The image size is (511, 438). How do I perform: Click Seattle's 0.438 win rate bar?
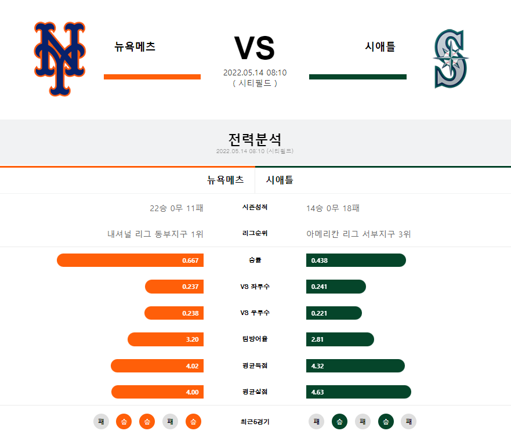[356, 260]
